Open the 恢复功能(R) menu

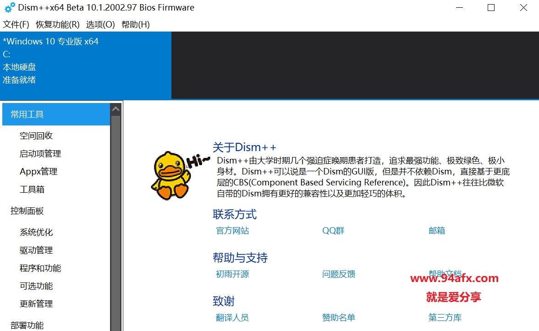coord(58,25)
